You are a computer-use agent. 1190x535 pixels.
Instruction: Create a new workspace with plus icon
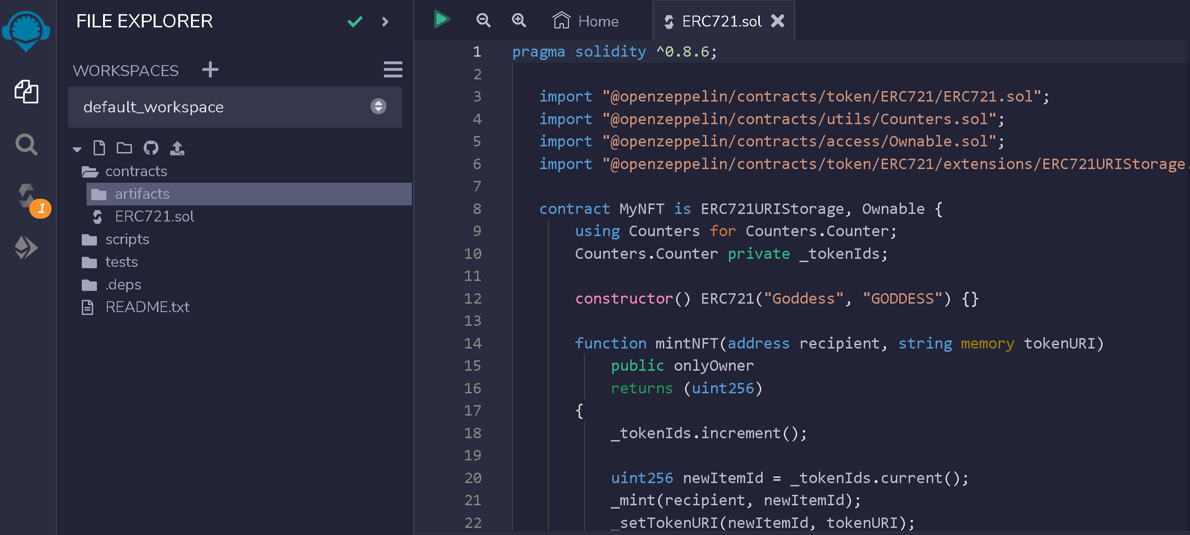210,70
